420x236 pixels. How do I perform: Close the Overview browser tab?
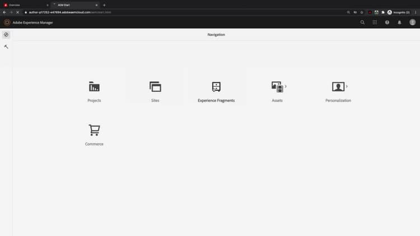tap(48, 5)
